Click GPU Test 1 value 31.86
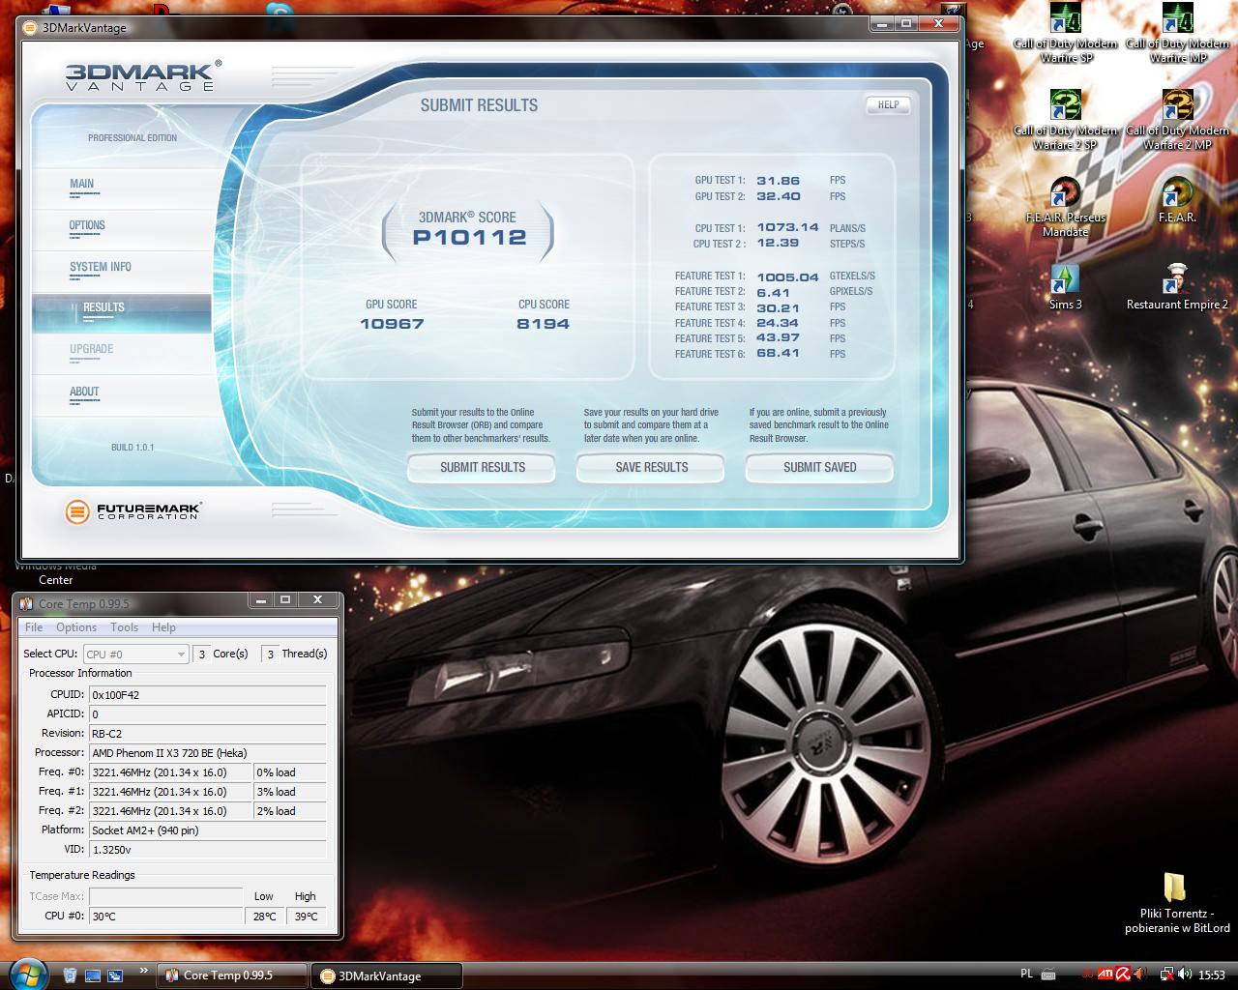This screenshot has height=990, width=1238. point(778,181)
